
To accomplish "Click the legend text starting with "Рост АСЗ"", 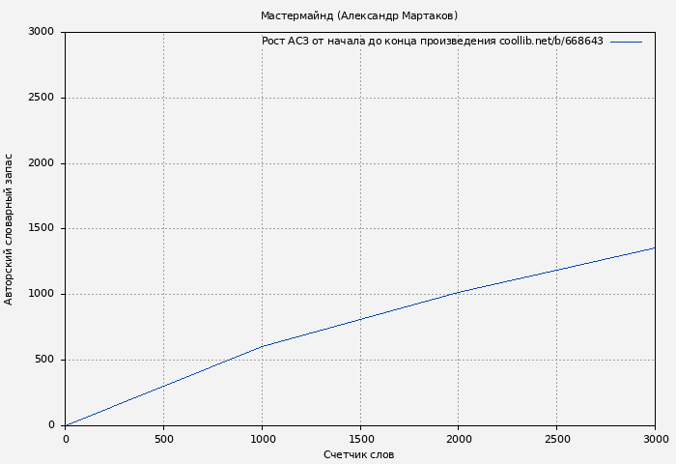I will pyautogui.click(x=432, y=42).
